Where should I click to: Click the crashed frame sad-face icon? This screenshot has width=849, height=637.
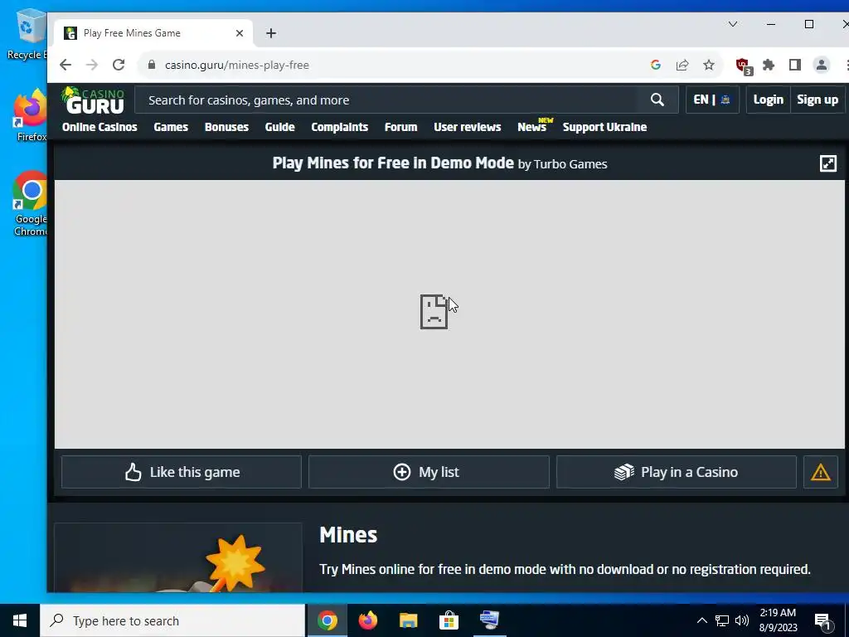click(434, 312)
